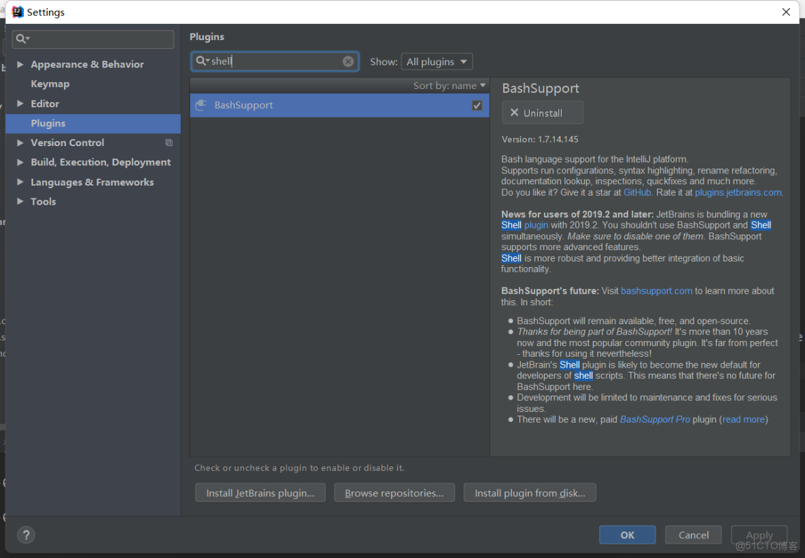Clear the shell search using the X icon
Image resolution: width=805 pixels, height=558 pixels.
[x=348, y=61]
